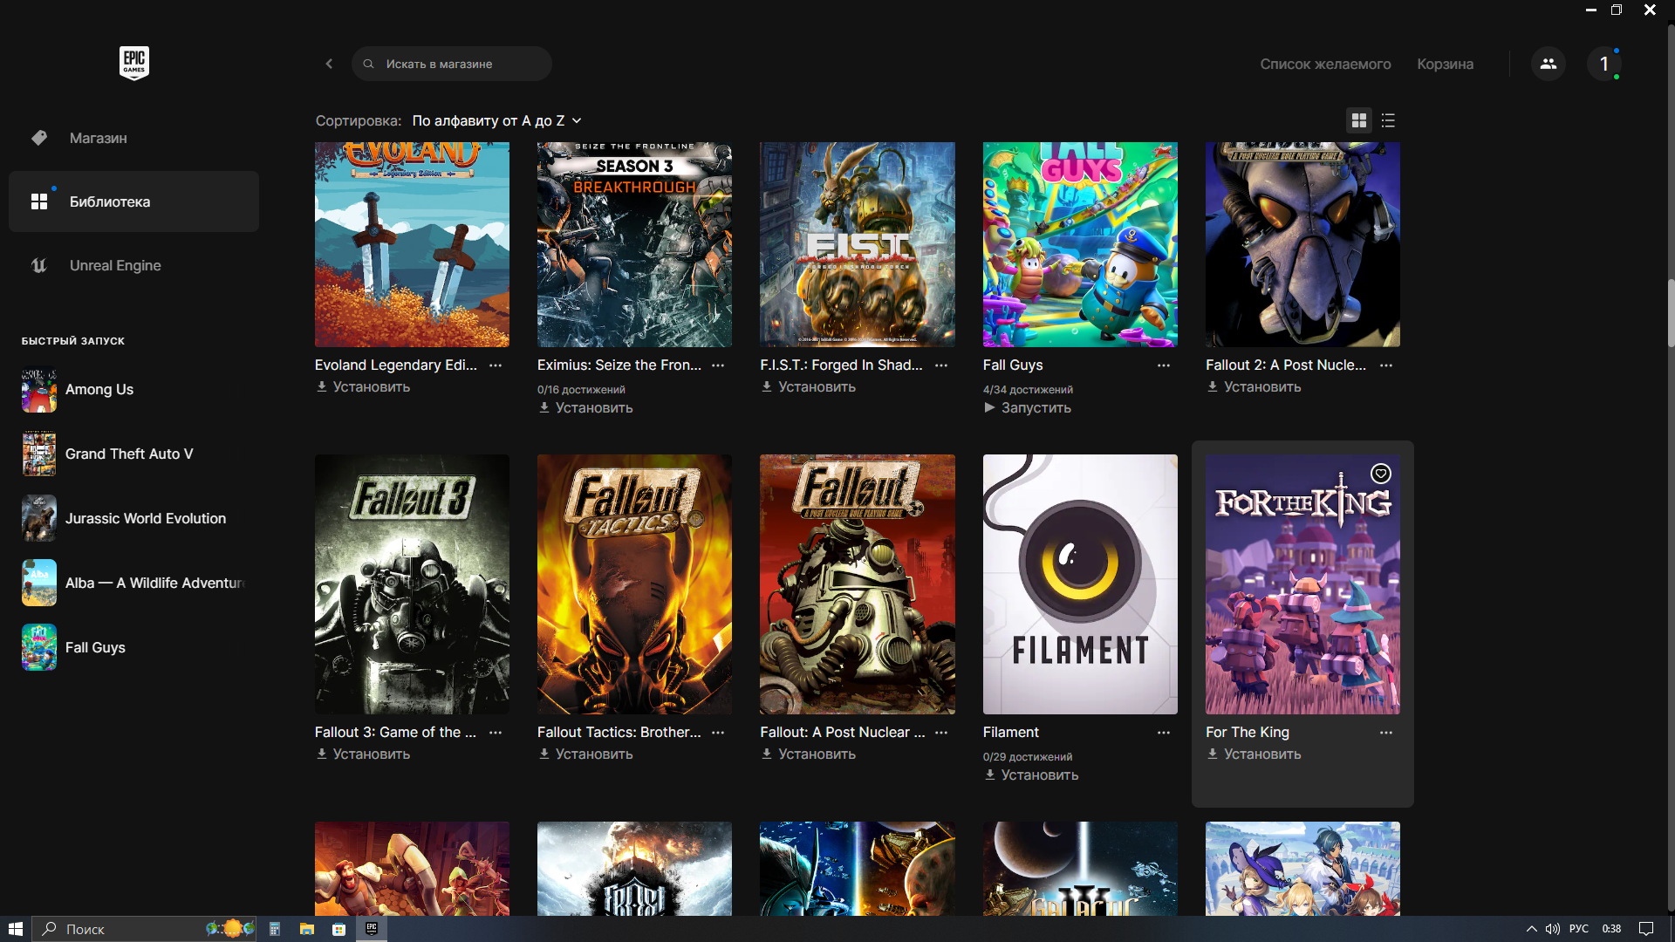Click the store search field
The height and width of the screenshot is (942, 1675).
pyautogui.click(x=451, y=64)
